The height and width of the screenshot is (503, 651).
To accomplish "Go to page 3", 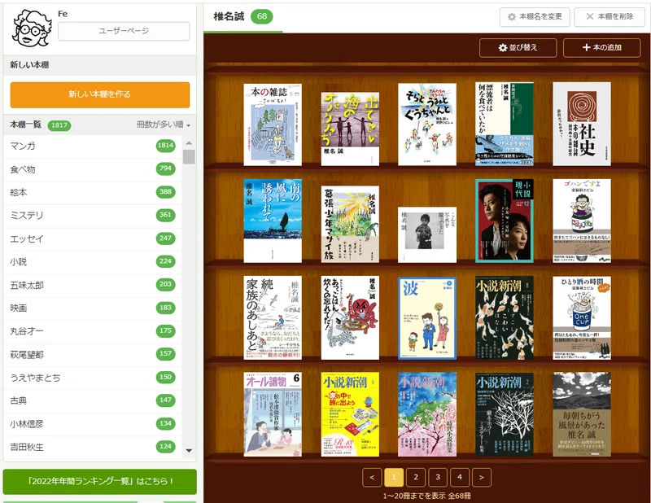I will pos(438,477).
